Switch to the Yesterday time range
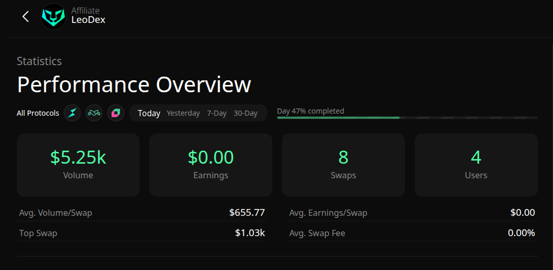The width and height of the screenshot is (553, 270). [183, 113]
